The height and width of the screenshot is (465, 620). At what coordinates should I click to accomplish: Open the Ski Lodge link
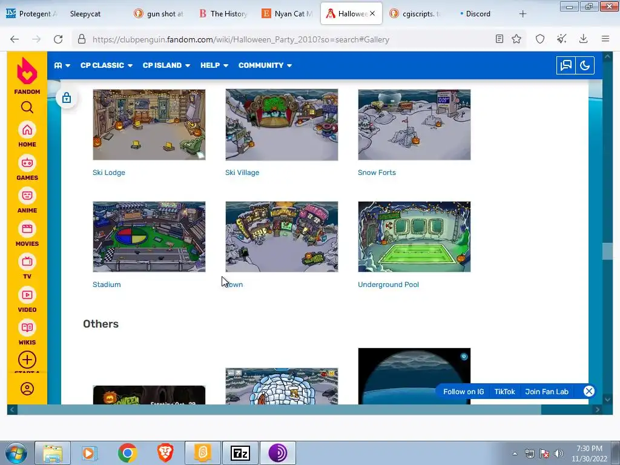109,173
